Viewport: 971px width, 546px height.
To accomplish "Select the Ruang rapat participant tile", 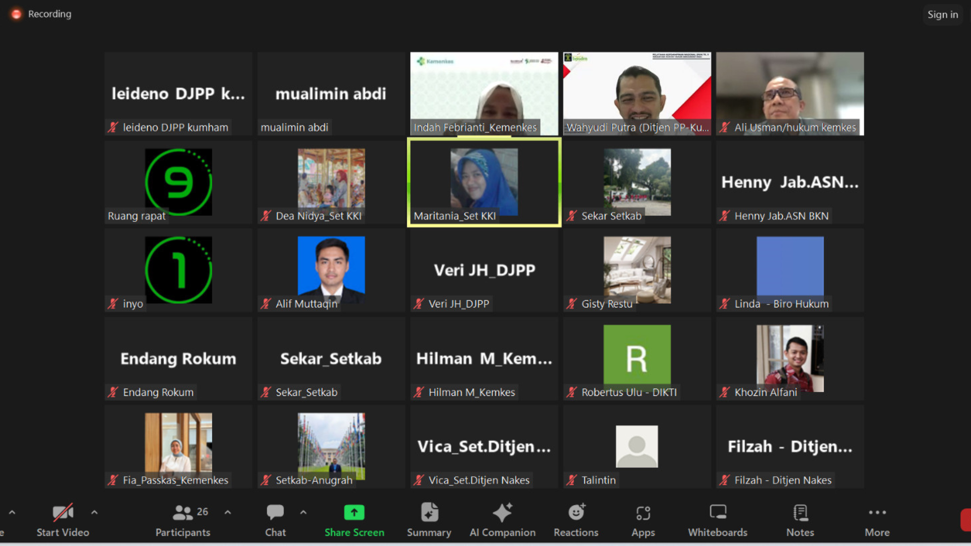I will pos(178,182).
